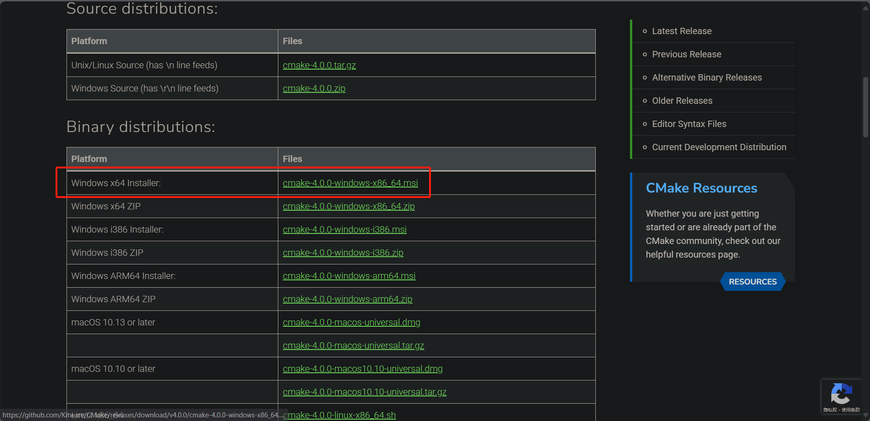Image resolution: width=870 pixels, height=421 pixels.
Task: Select 'Windows x64 ZIP' platform cell
Action: pyautogui.click(x=172, y=206)
